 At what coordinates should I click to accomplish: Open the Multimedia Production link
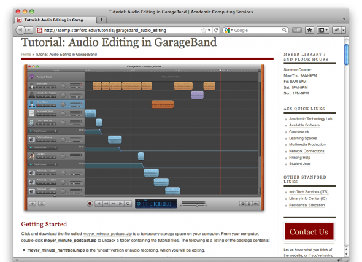(x=307, y=145)
